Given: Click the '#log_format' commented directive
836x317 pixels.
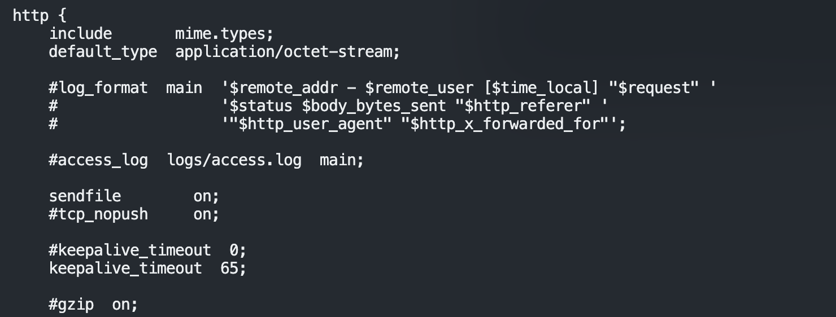Looking at the screenshot, I should click(x=98, y=88).
